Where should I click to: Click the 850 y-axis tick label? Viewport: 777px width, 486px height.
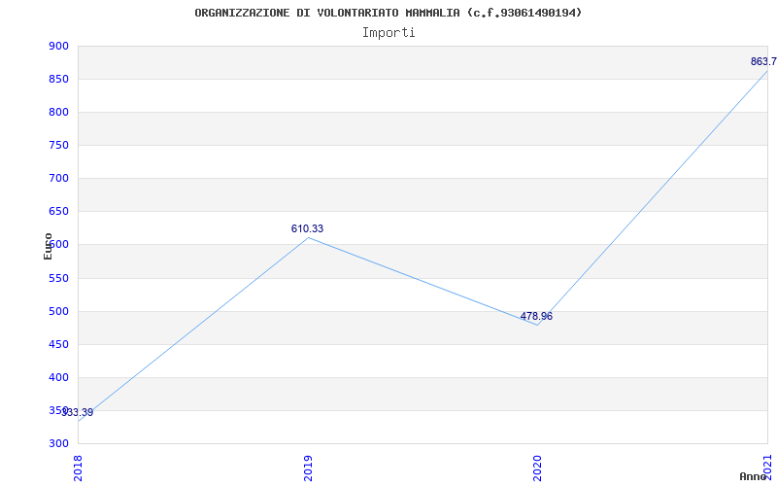click(x=58, y=80)
